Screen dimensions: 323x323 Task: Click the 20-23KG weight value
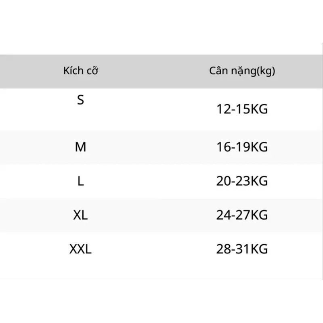pos(242,181)
